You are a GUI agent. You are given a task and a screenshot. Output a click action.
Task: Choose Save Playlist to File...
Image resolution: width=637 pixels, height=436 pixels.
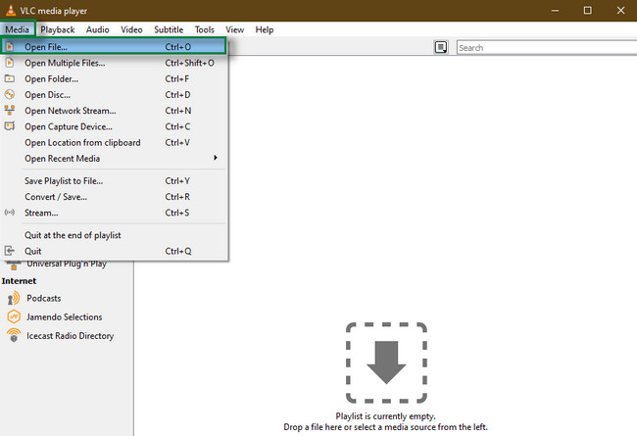pos(114,181)
